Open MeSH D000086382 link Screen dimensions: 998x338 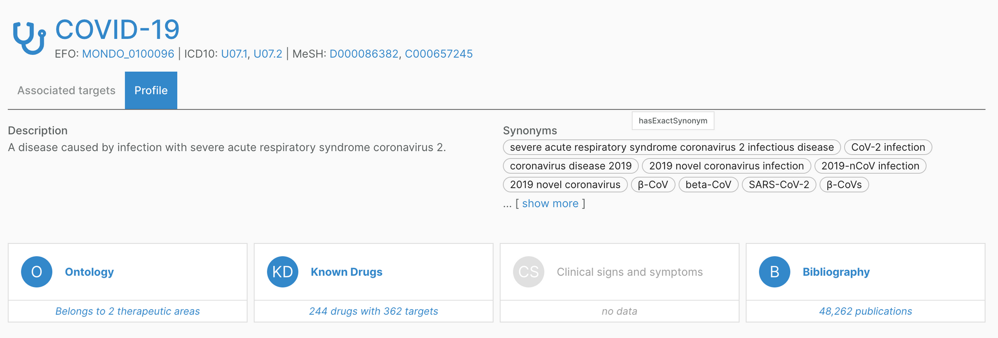point(364,54)
